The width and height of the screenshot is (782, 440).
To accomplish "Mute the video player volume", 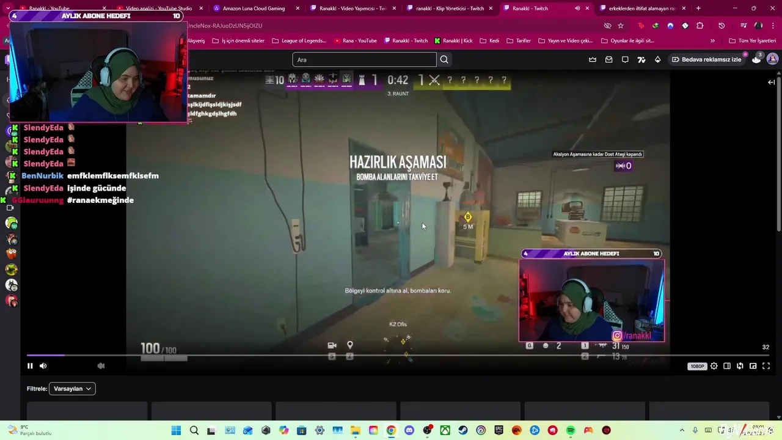I will pos(43,366).
